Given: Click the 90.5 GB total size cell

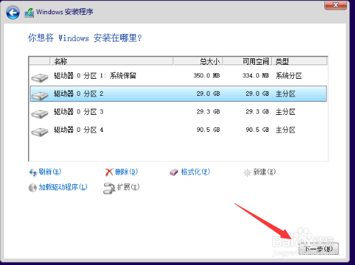Looking at the screenshot, I should point(208,130).
